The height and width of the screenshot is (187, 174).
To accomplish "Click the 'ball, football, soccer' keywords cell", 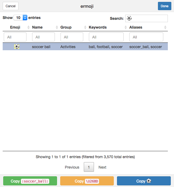I will [106, 47].
